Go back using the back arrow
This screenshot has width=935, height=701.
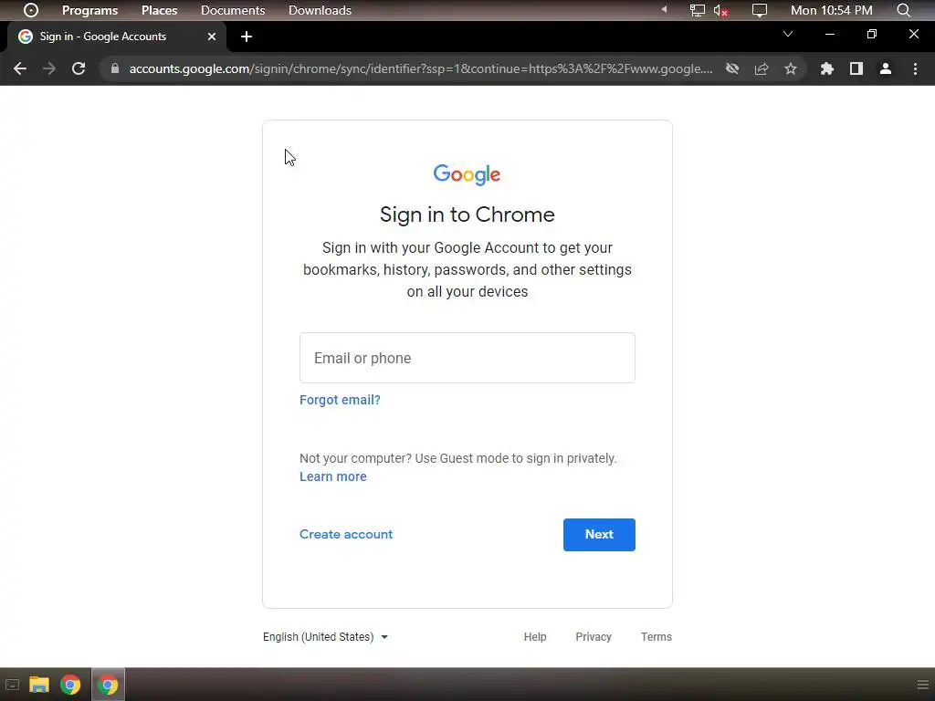tap(20, 68)
